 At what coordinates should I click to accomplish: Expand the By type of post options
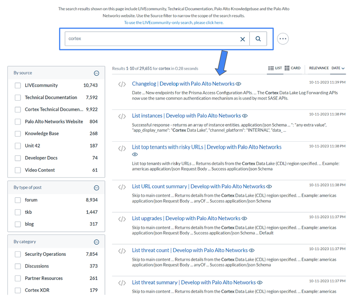click(x=97, y=188)
